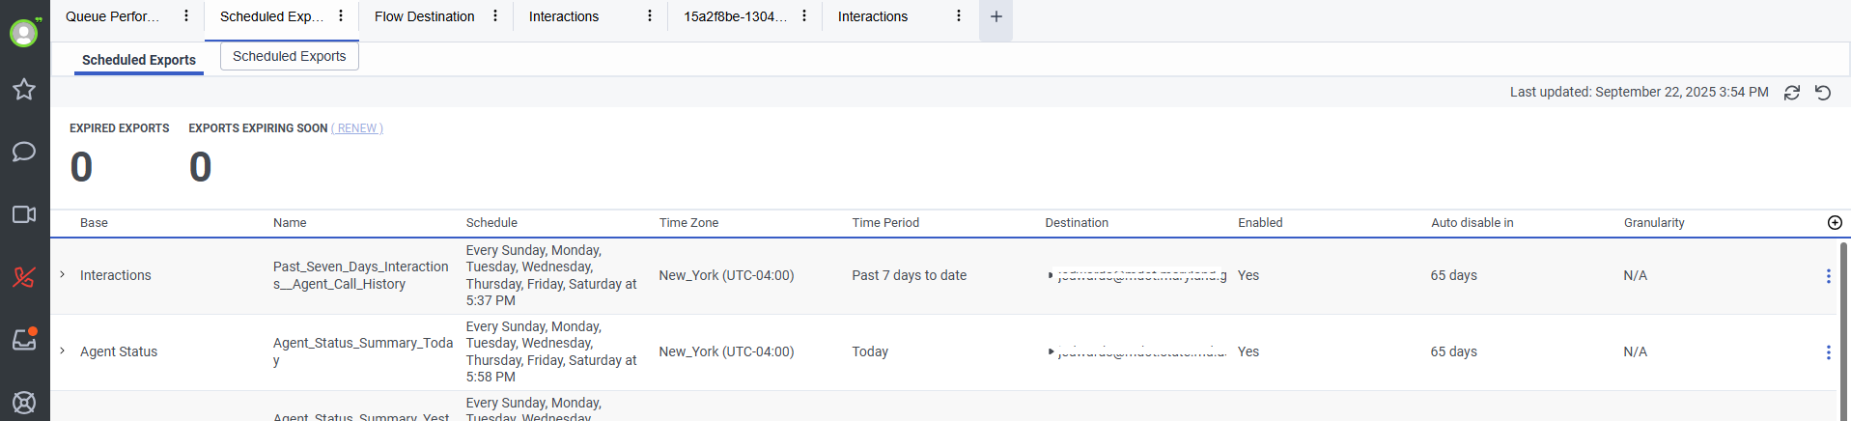
Task: Sort by the Schedule column header
Action: (491, 223)
